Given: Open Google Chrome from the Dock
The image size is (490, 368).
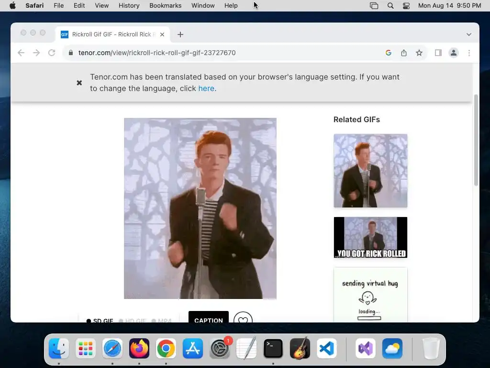Looking at the screenshot, I should [x=166, y=348].
